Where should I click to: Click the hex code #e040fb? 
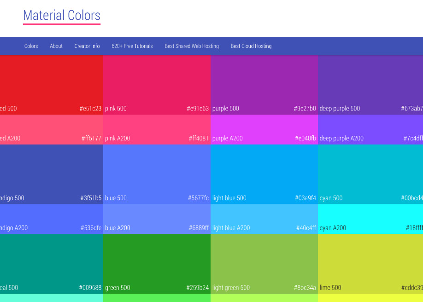pyautogui.click(x=305, y=138)
